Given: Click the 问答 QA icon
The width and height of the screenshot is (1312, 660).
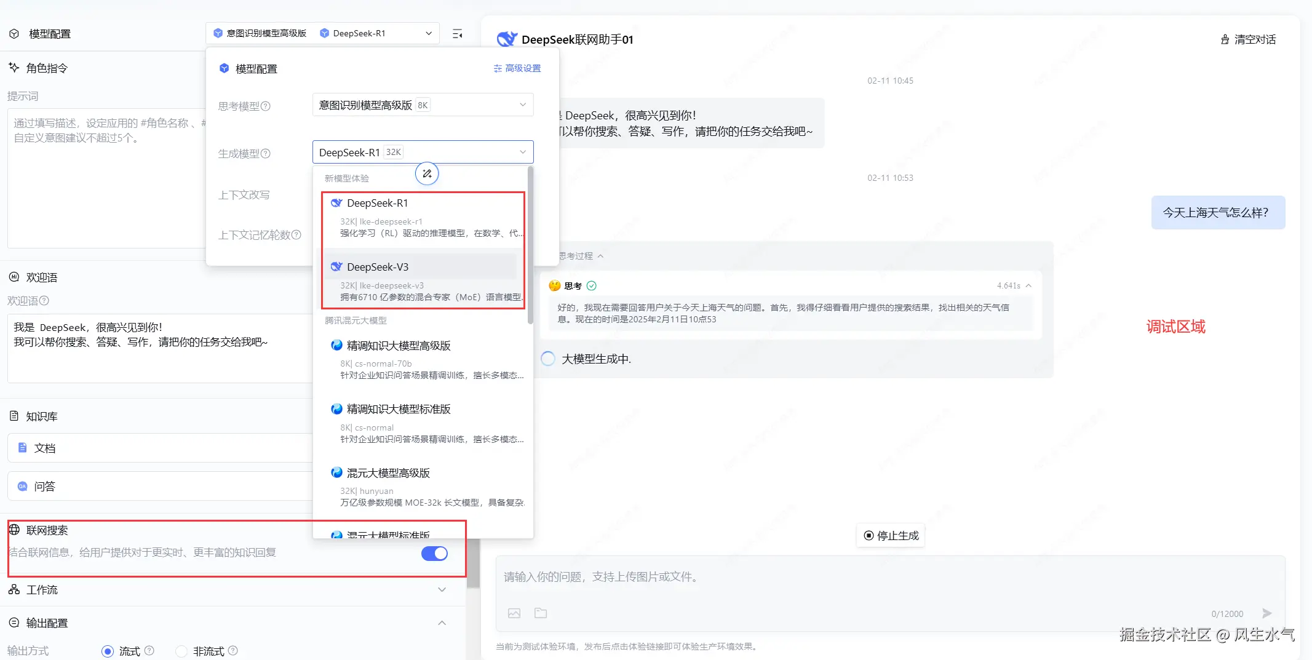Looking at the screenshot, I should [x=23, y=486].
